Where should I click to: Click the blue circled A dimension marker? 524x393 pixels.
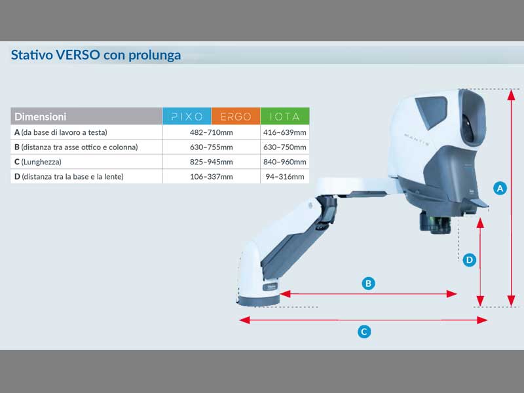point(500,189)
